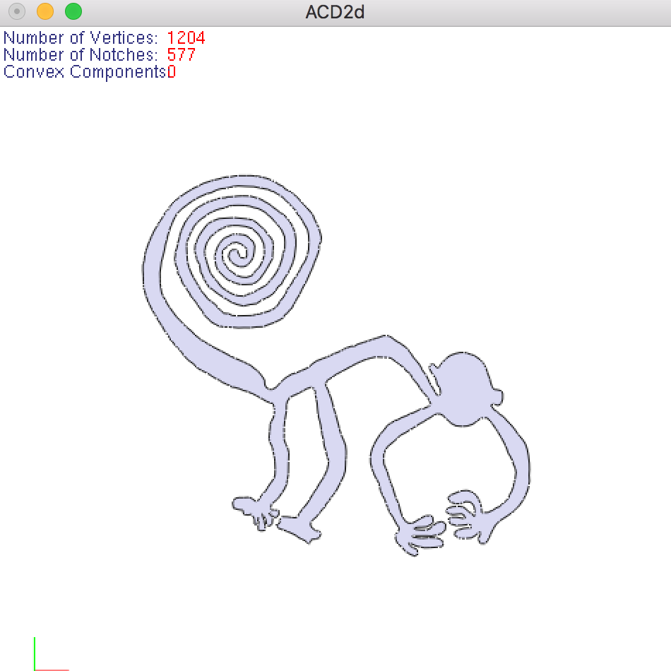
Task: Click the Number of Notches label
Action: (81, 55)
